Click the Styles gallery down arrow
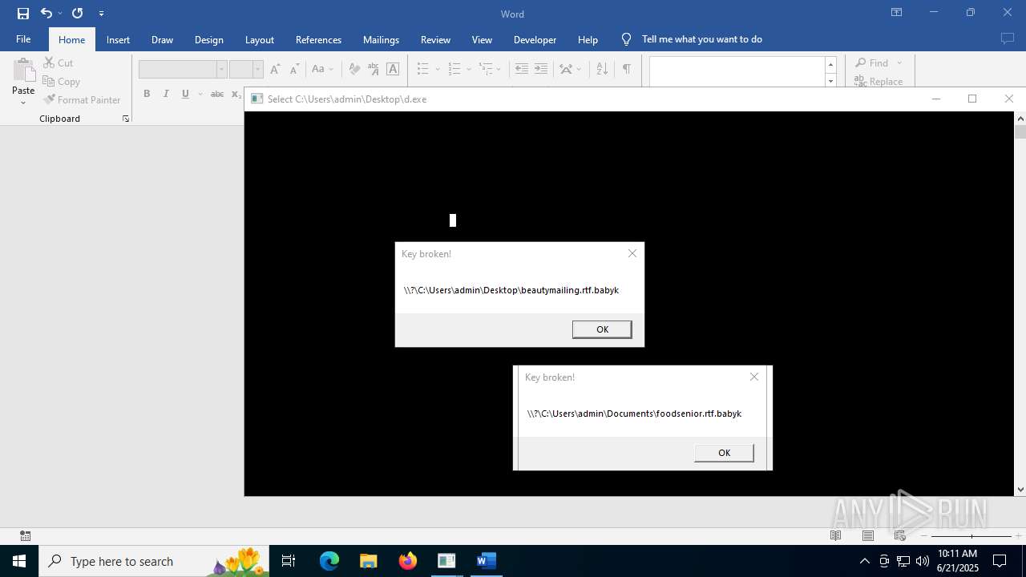Image resolution: width=1026 pixels, height=577 pixels. tap(830, 80)
